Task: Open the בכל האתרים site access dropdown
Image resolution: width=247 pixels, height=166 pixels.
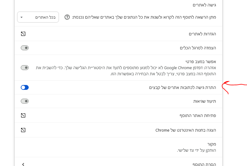Action: 38,17
